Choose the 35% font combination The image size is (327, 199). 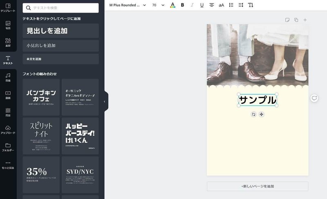point(41,175)
